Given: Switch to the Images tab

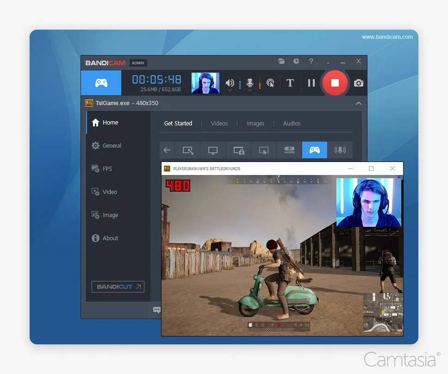Looking at the screenshot, I should click(x=255, y=124).
